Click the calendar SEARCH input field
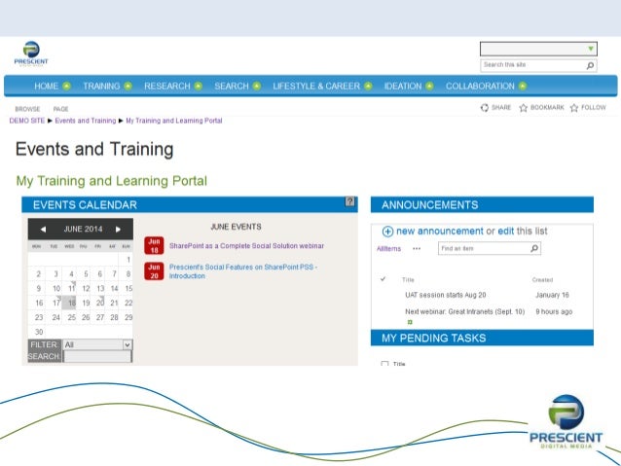Screen dimensions: 621x466 pos(97,356)
